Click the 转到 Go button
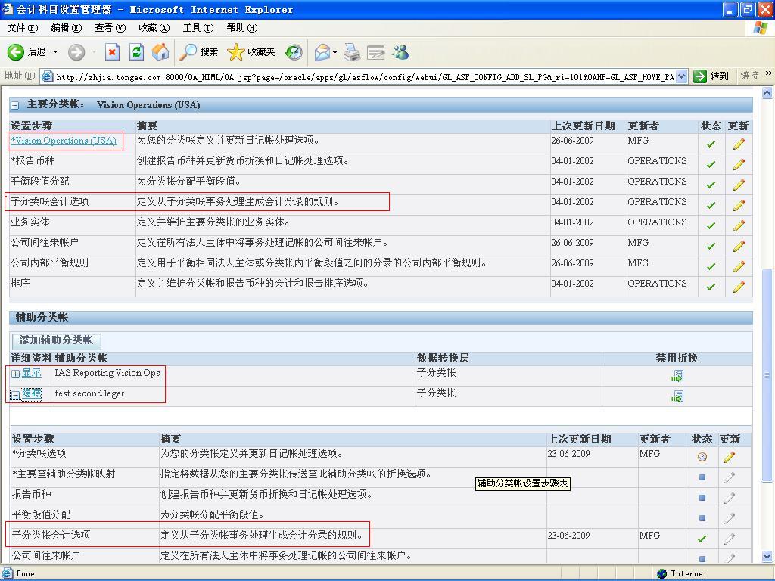This screenshot has height=581, width=775. pos(711,76)
